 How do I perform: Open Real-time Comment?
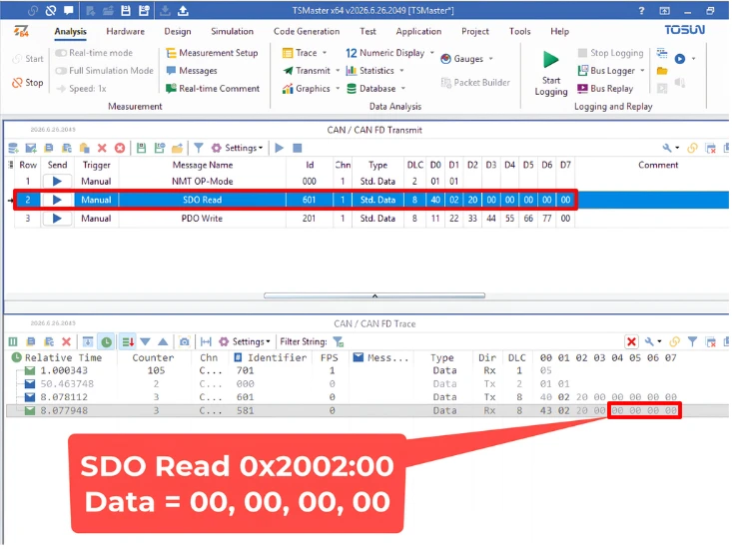(213, 88)
